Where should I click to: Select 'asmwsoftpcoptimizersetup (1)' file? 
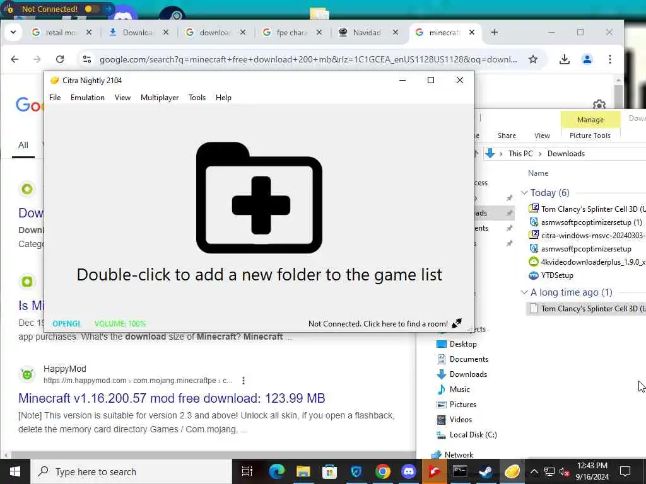[x=587, y=222]
